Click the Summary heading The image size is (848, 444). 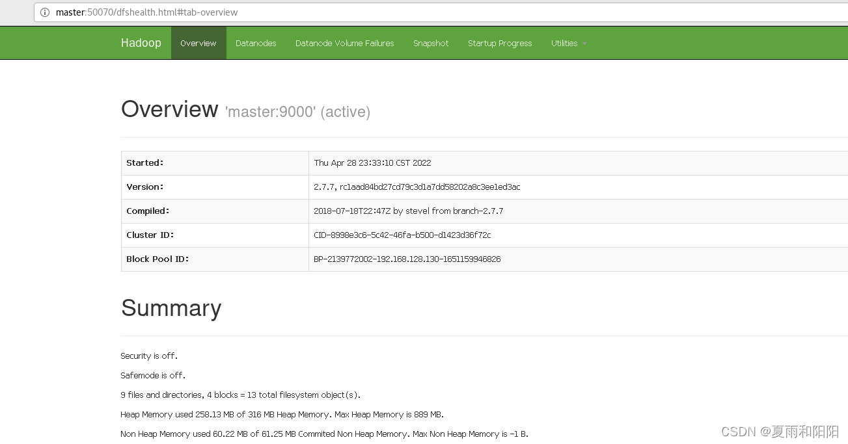[x=171, y=308]
